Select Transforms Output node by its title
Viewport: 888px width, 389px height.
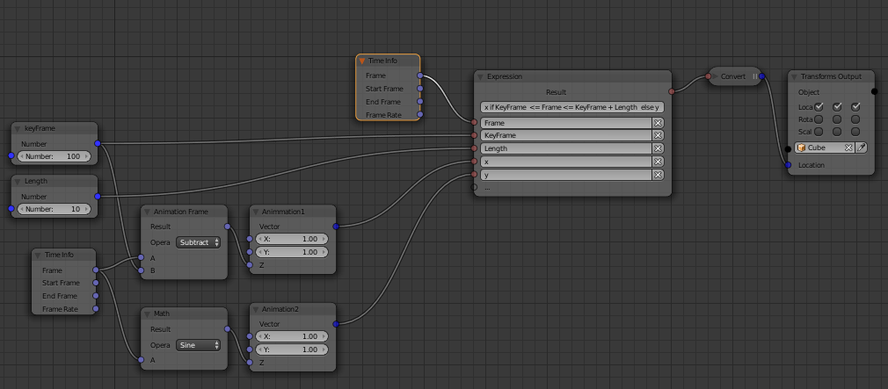pos(831,76)
